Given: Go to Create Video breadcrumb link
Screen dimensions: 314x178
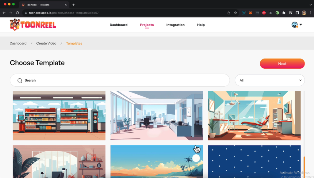Looking at the screenshot, I should point(46,44).
